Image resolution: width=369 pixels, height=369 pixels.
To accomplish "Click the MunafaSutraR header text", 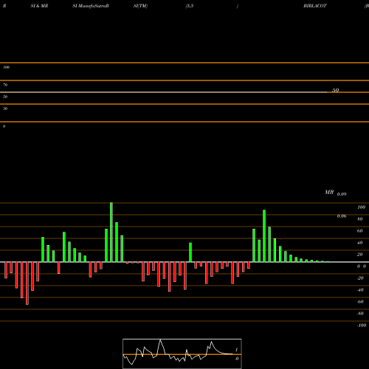I will click(94, 6).
